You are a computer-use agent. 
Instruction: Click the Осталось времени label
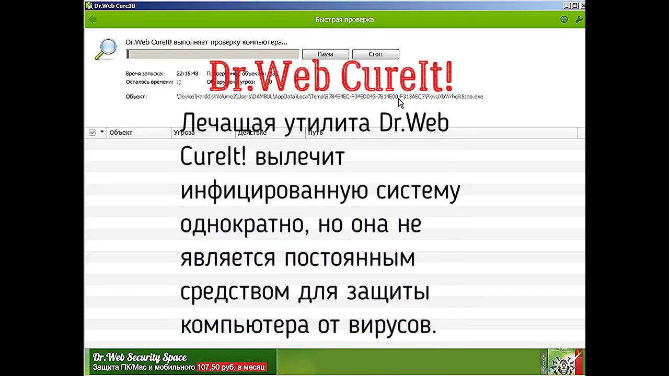click(149, 82)
